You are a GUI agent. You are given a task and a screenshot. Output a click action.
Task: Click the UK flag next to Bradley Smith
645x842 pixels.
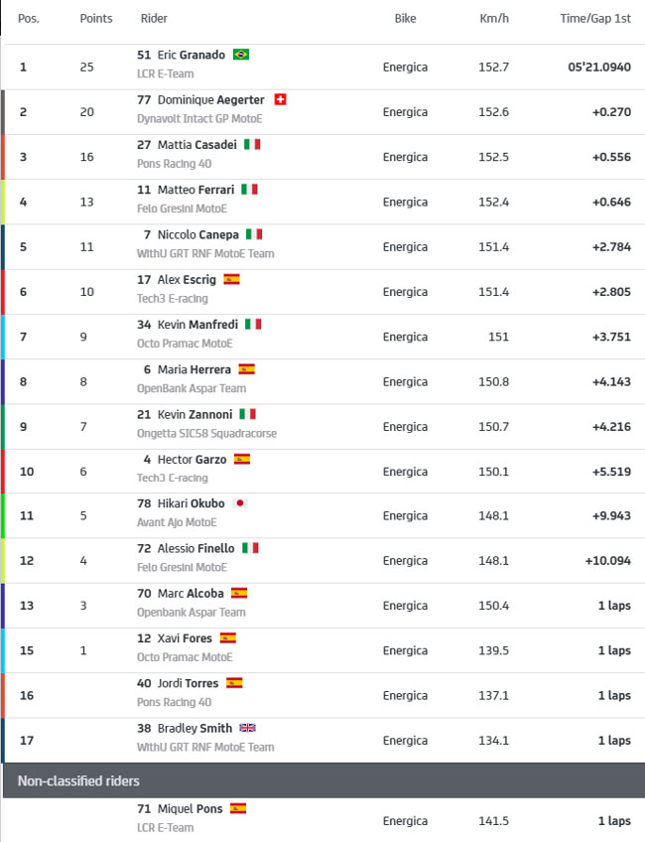point(247,728)
